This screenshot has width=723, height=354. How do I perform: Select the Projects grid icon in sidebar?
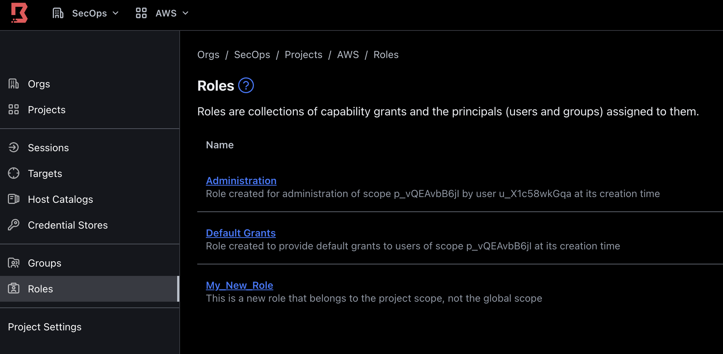13,109
